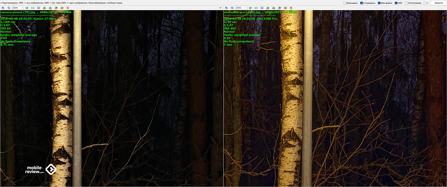Remove left image with the red X

click(68, 8)
